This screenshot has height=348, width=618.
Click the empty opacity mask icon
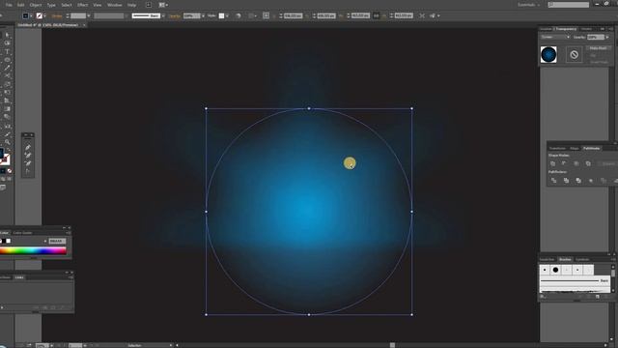point(574,54)
